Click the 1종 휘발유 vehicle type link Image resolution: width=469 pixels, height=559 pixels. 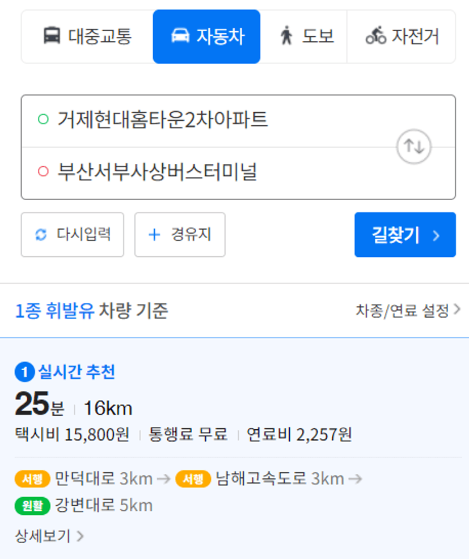[x=55, y=311]
